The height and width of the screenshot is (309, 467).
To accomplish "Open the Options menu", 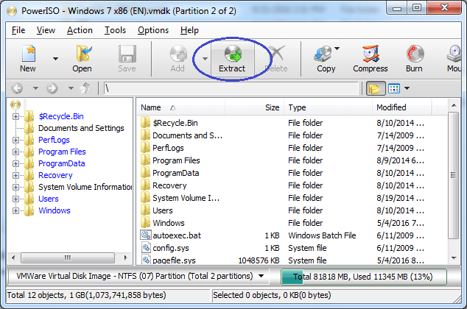I will (153, 30).
